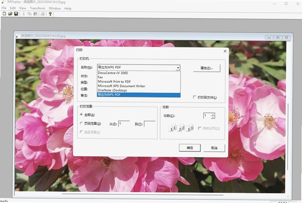Click the 状态: status label

pyautogui.click(x=84, y=76)
